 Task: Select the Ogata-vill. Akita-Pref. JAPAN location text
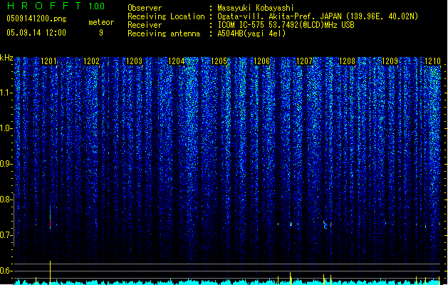coord(318,16)
